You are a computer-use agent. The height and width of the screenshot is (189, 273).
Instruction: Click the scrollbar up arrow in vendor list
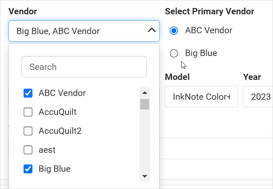(x=145, y=93)
